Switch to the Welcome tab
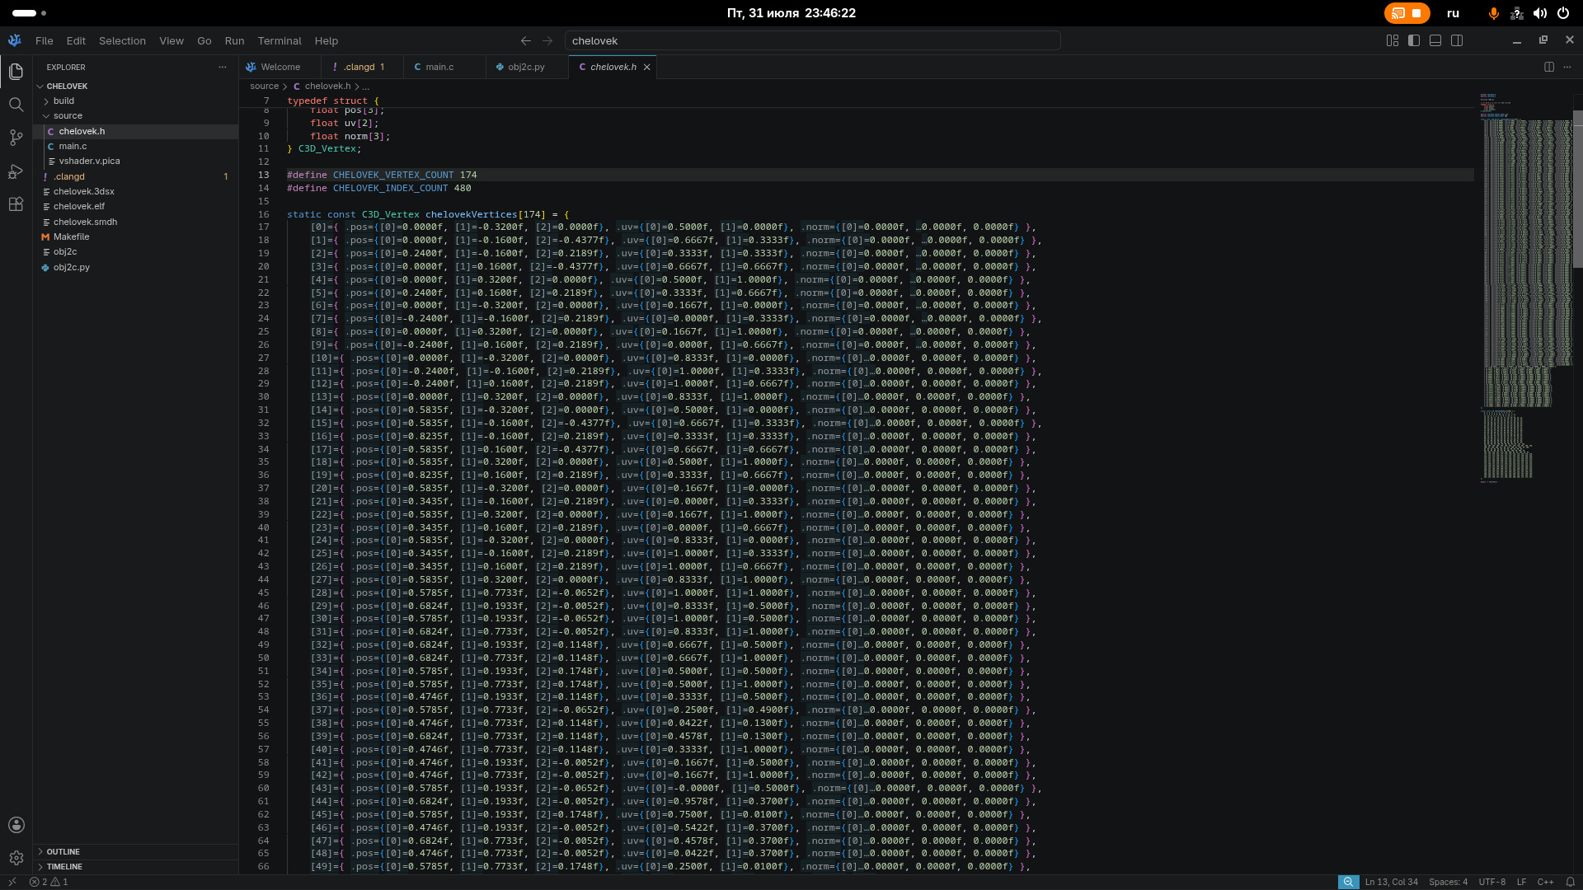The height and width of the screenshot is (890, 1583). (280, 67)
